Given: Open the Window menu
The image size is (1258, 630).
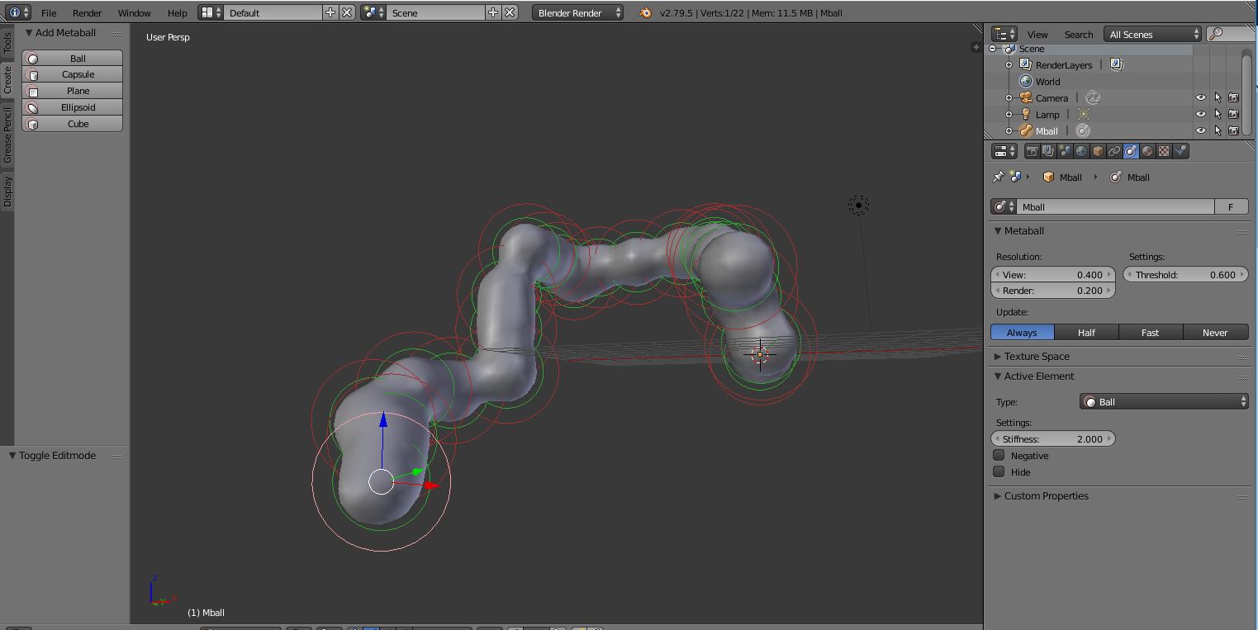Looking at the screenshot, I should [134, 12].
